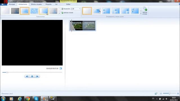This screenshot has height=101, width=180.
Task: Open the Animaciones tab
Action: pos(23,4)
